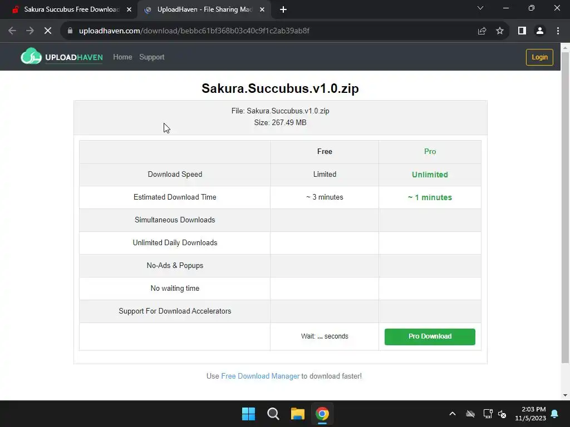Click the muted volume tray icon
Viewport: 570px width, 427px height.
pos(502,414)
